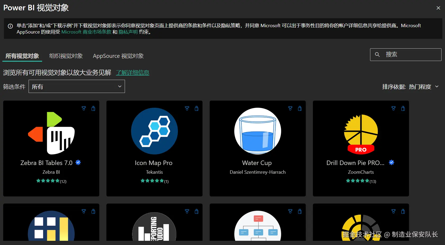Open the Microsoft 商业市场条款 link
The image size is (445, 245).
tap(86, 32)
